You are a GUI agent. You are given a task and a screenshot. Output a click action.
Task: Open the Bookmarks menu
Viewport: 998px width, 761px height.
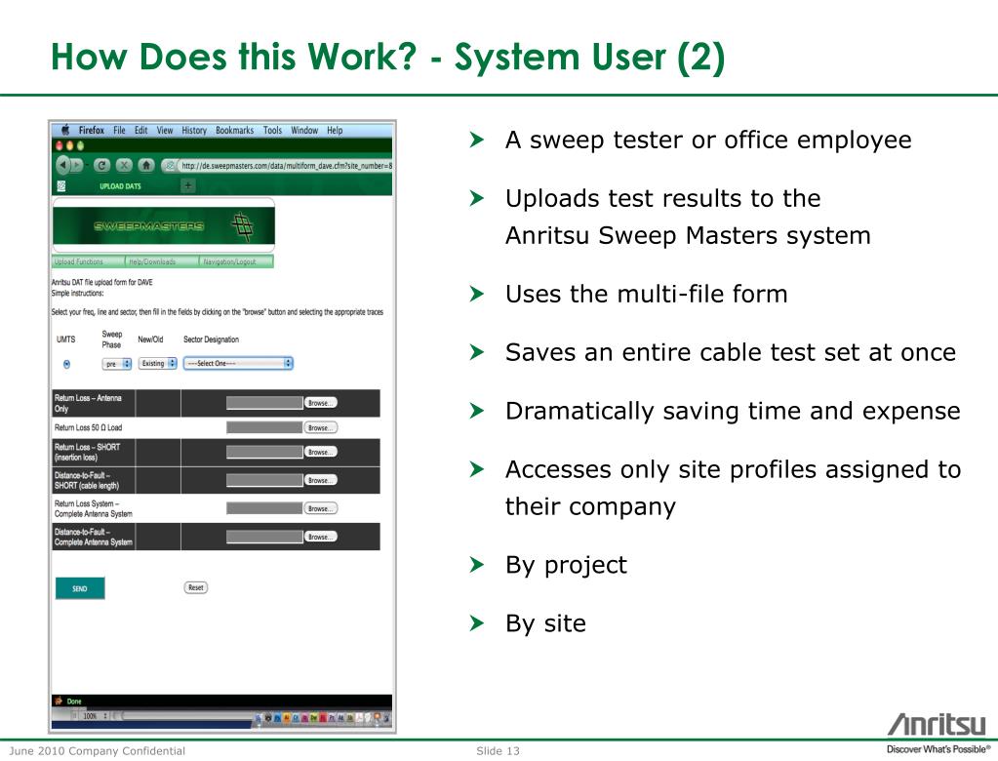point(234,130)
